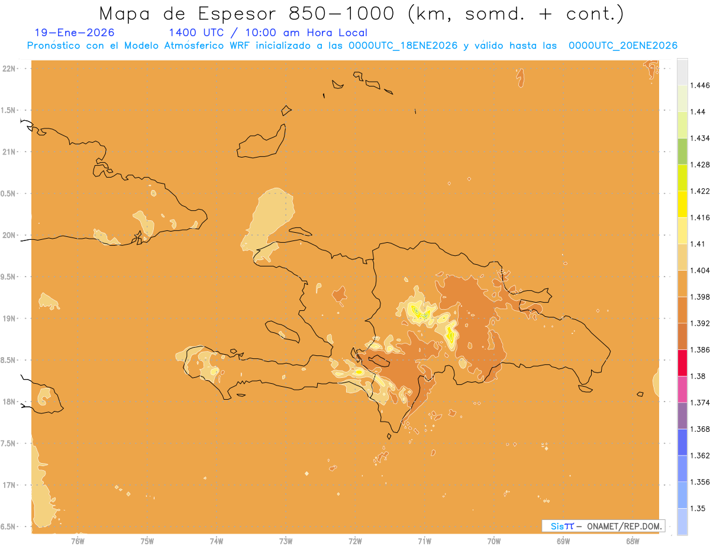Select the light blue swatch between 1.35 and 1.356
The width and height of the screenshot is (710, 549).
tap(682, 495)
